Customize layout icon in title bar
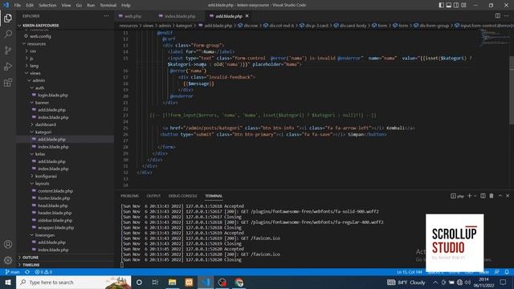Viewport: 514px width, 289px height. coord(463,5)
